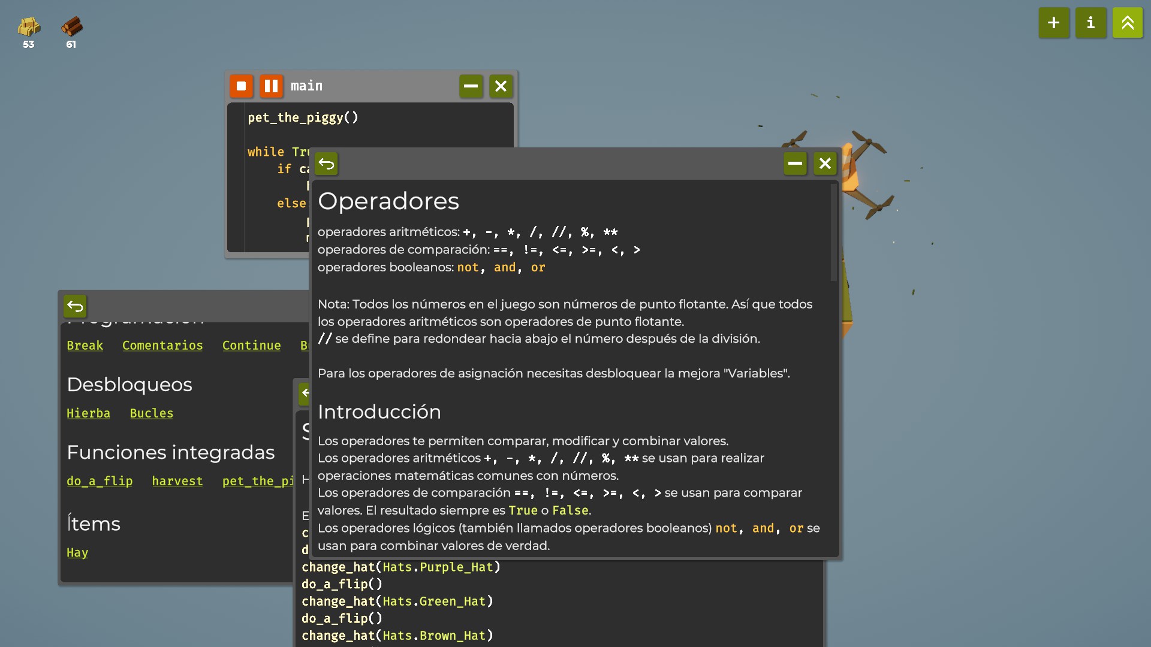Open the info panel button
The height and width of the screenshot is (647, 1151).
[1090, 23]
